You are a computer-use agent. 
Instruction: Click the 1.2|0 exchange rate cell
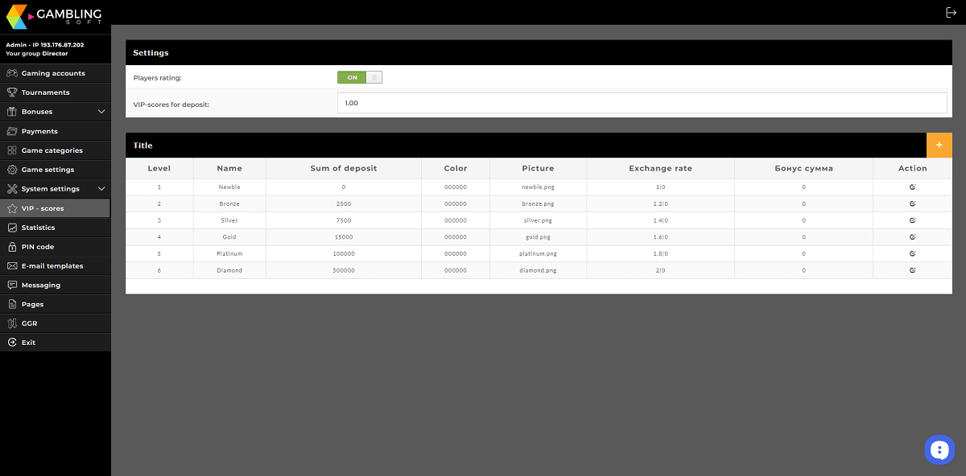click(660, 203)
